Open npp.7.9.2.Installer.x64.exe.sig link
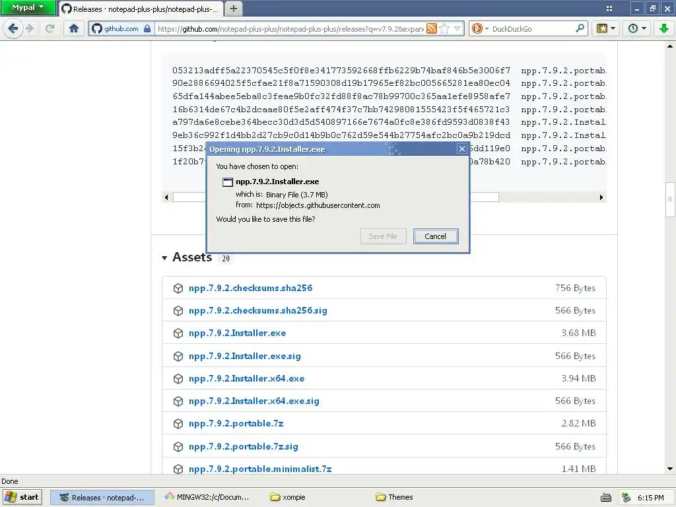 point(254,401)
